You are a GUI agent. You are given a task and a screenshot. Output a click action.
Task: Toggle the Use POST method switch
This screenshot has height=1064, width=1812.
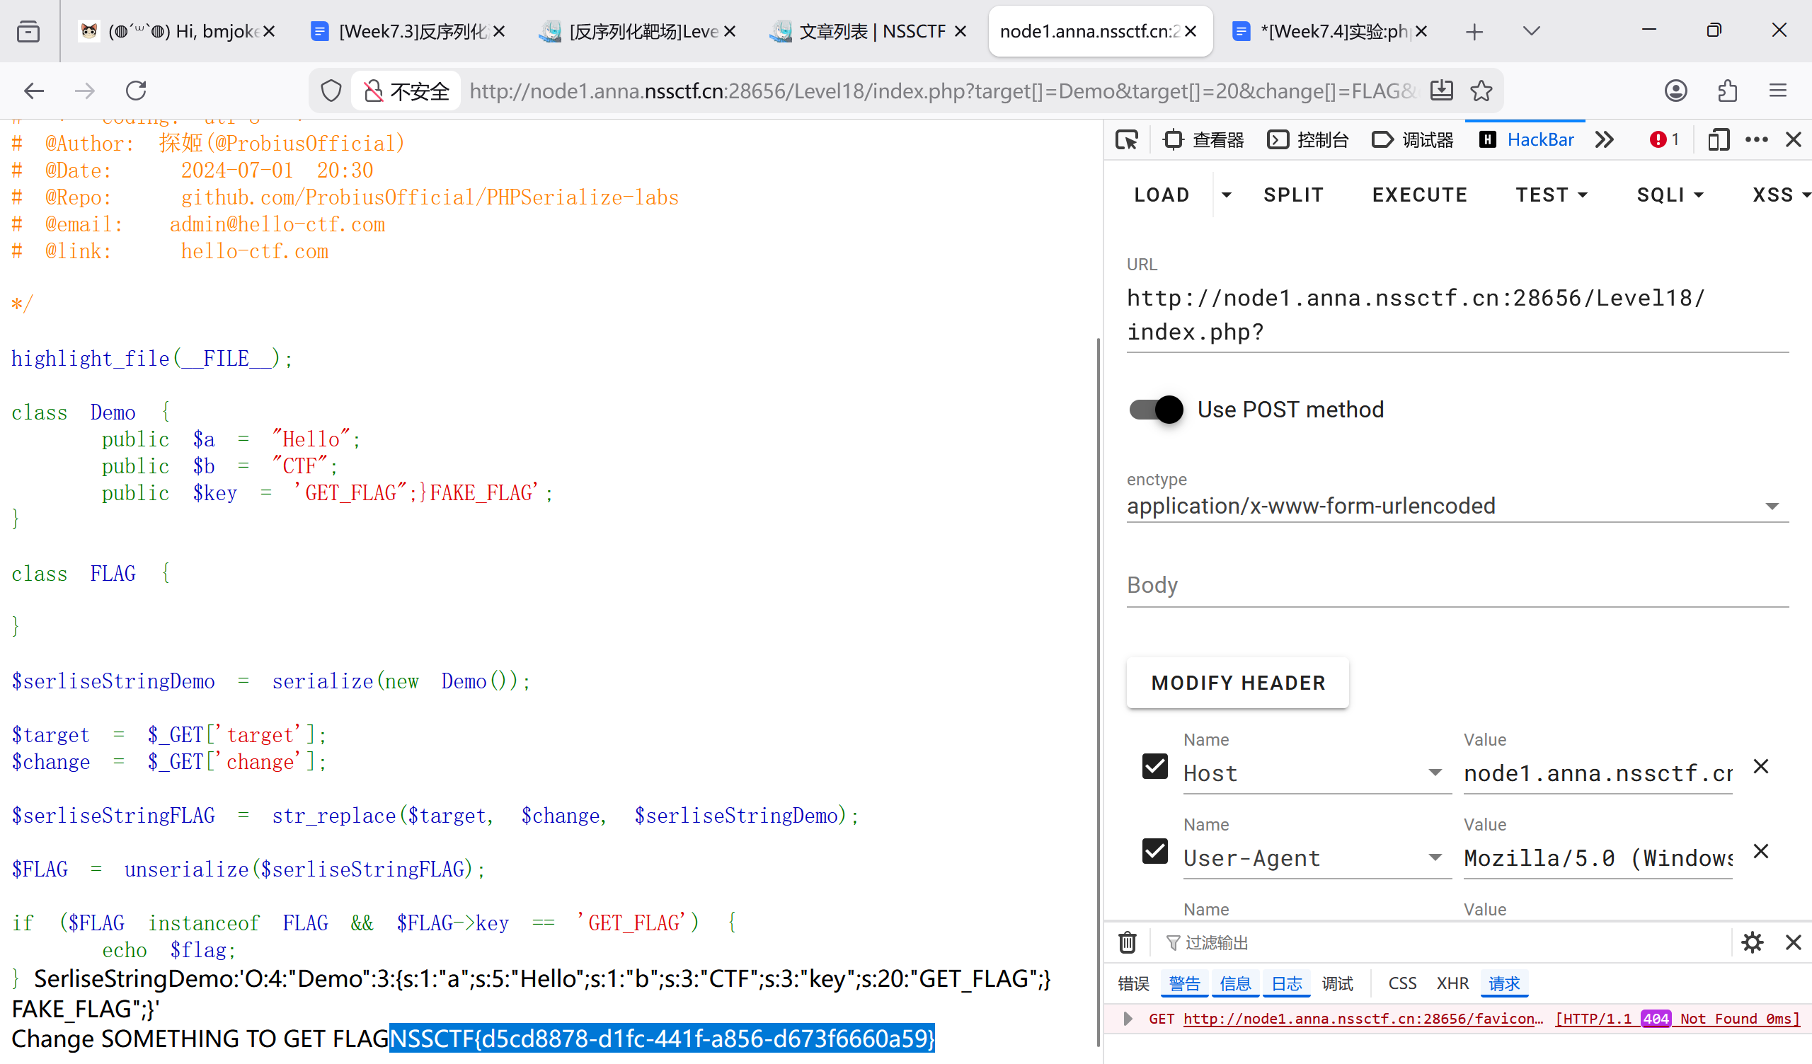(x=1156, y=410)
